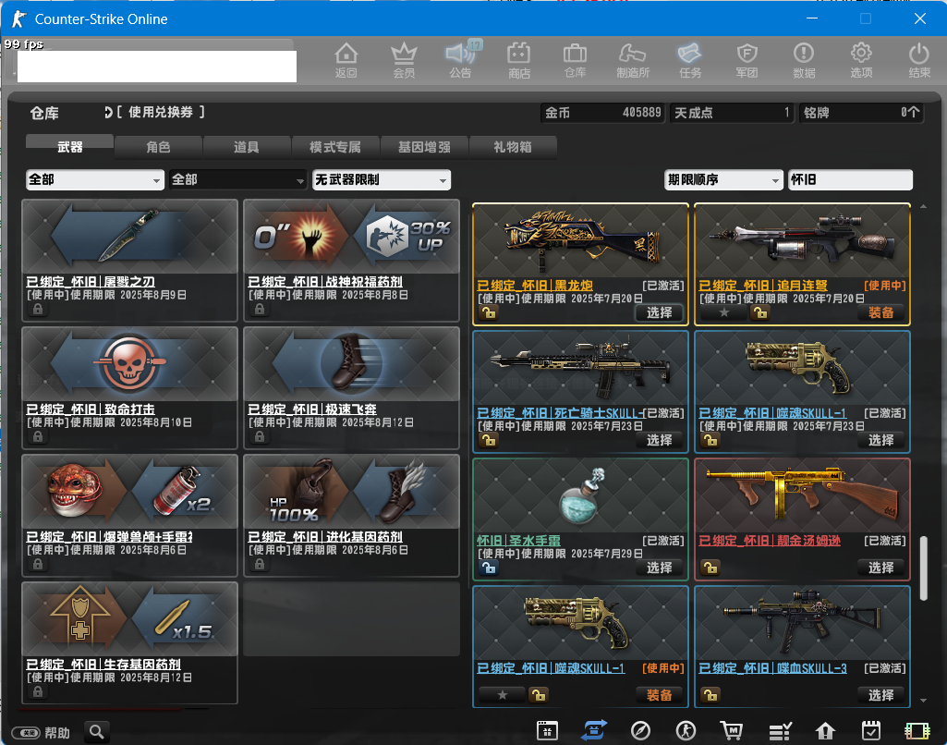947x745 pixels.
Task: Toggle the gold lock on 死亡骑士SKULL
Action: pos(489,440)
